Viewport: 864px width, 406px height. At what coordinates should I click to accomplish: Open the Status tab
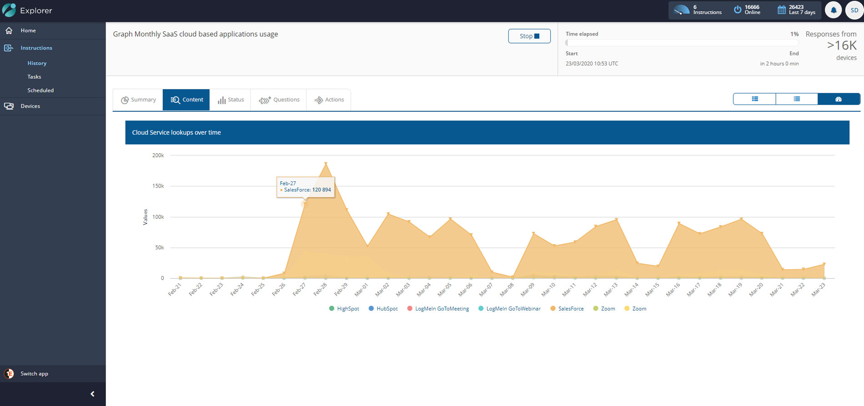230,100
